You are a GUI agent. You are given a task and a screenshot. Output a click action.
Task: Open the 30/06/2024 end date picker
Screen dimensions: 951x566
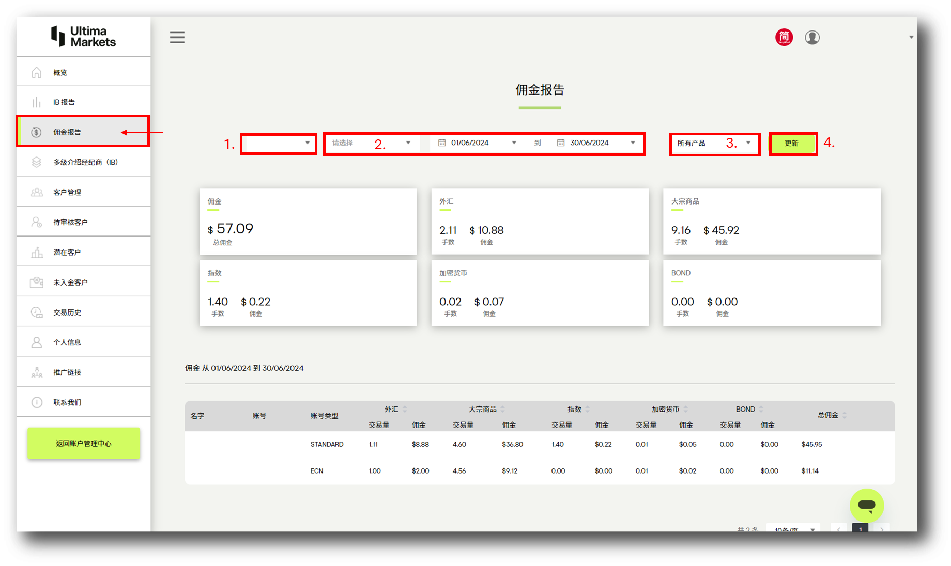click(x=595, y=143)
